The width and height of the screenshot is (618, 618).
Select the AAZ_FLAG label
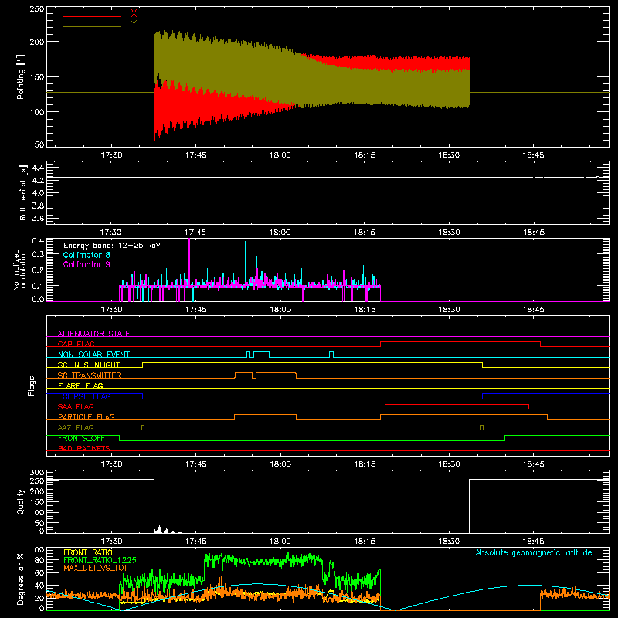(x=76, y=427)
